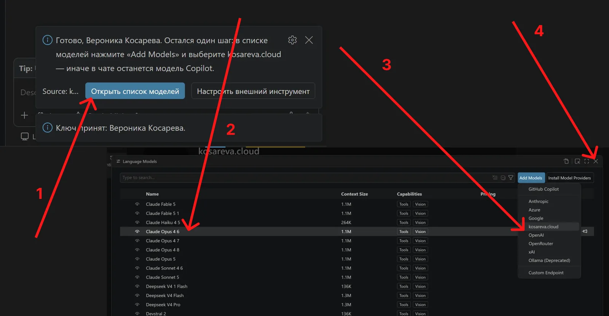Dismiss the Готово notification with its X
Viewport: 609px width, 316px height.
tap(309, 40)
